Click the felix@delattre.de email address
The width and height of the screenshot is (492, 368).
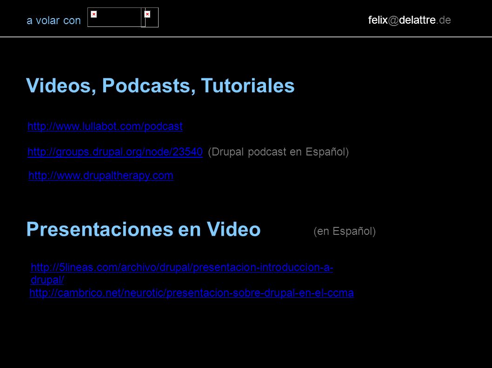[410, 20]
